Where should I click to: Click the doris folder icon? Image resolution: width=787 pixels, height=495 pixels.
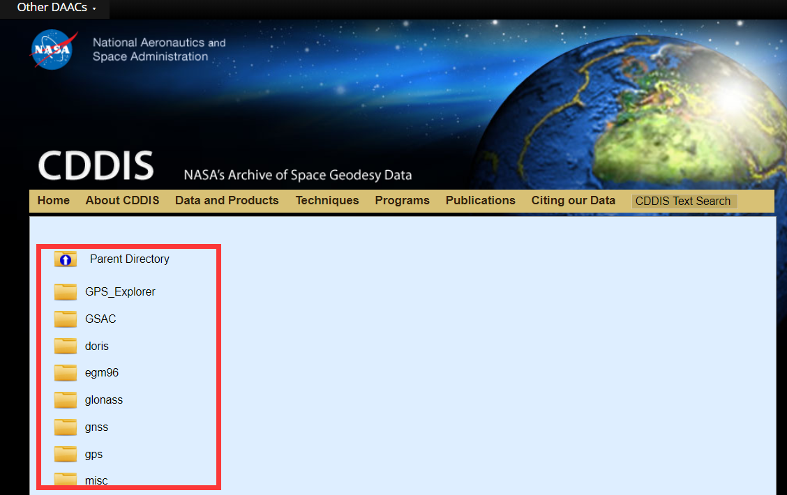tap(66, 346)
